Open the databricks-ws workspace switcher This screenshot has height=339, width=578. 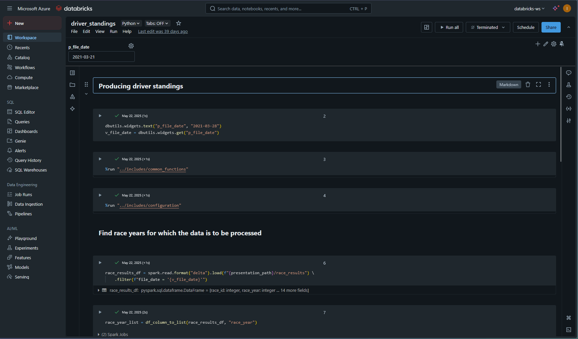529,9
